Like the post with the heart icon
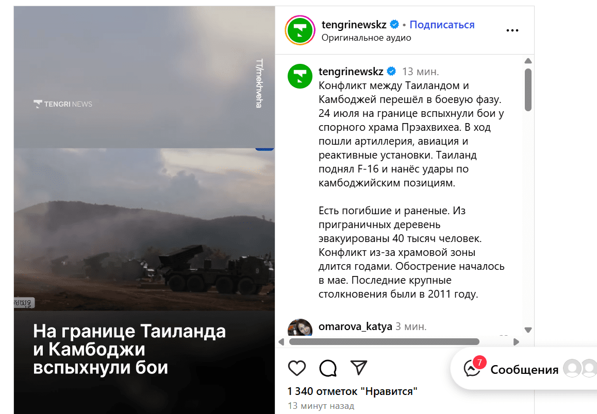This screenshot has height=414, width=597. 297,368
